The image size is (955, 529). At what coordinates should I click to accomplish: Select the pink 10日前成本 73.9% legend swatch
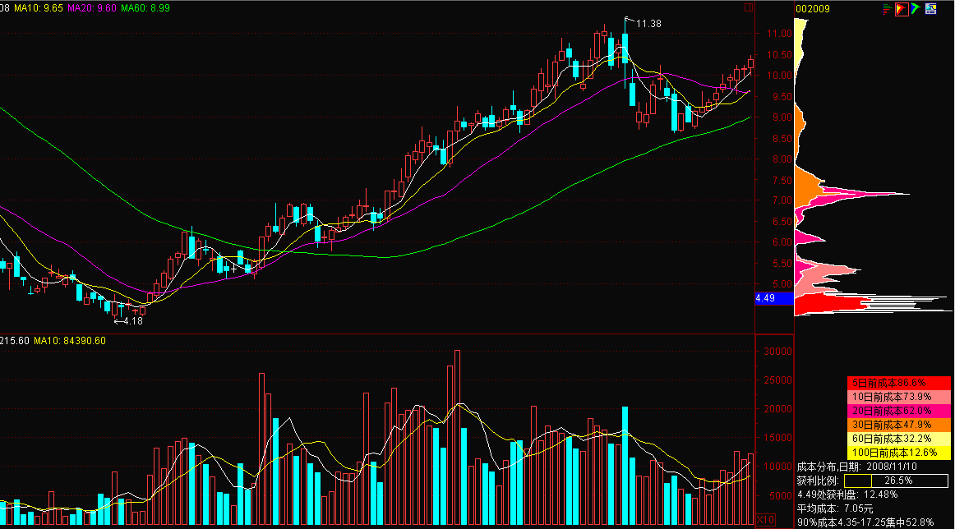(899, 397)
